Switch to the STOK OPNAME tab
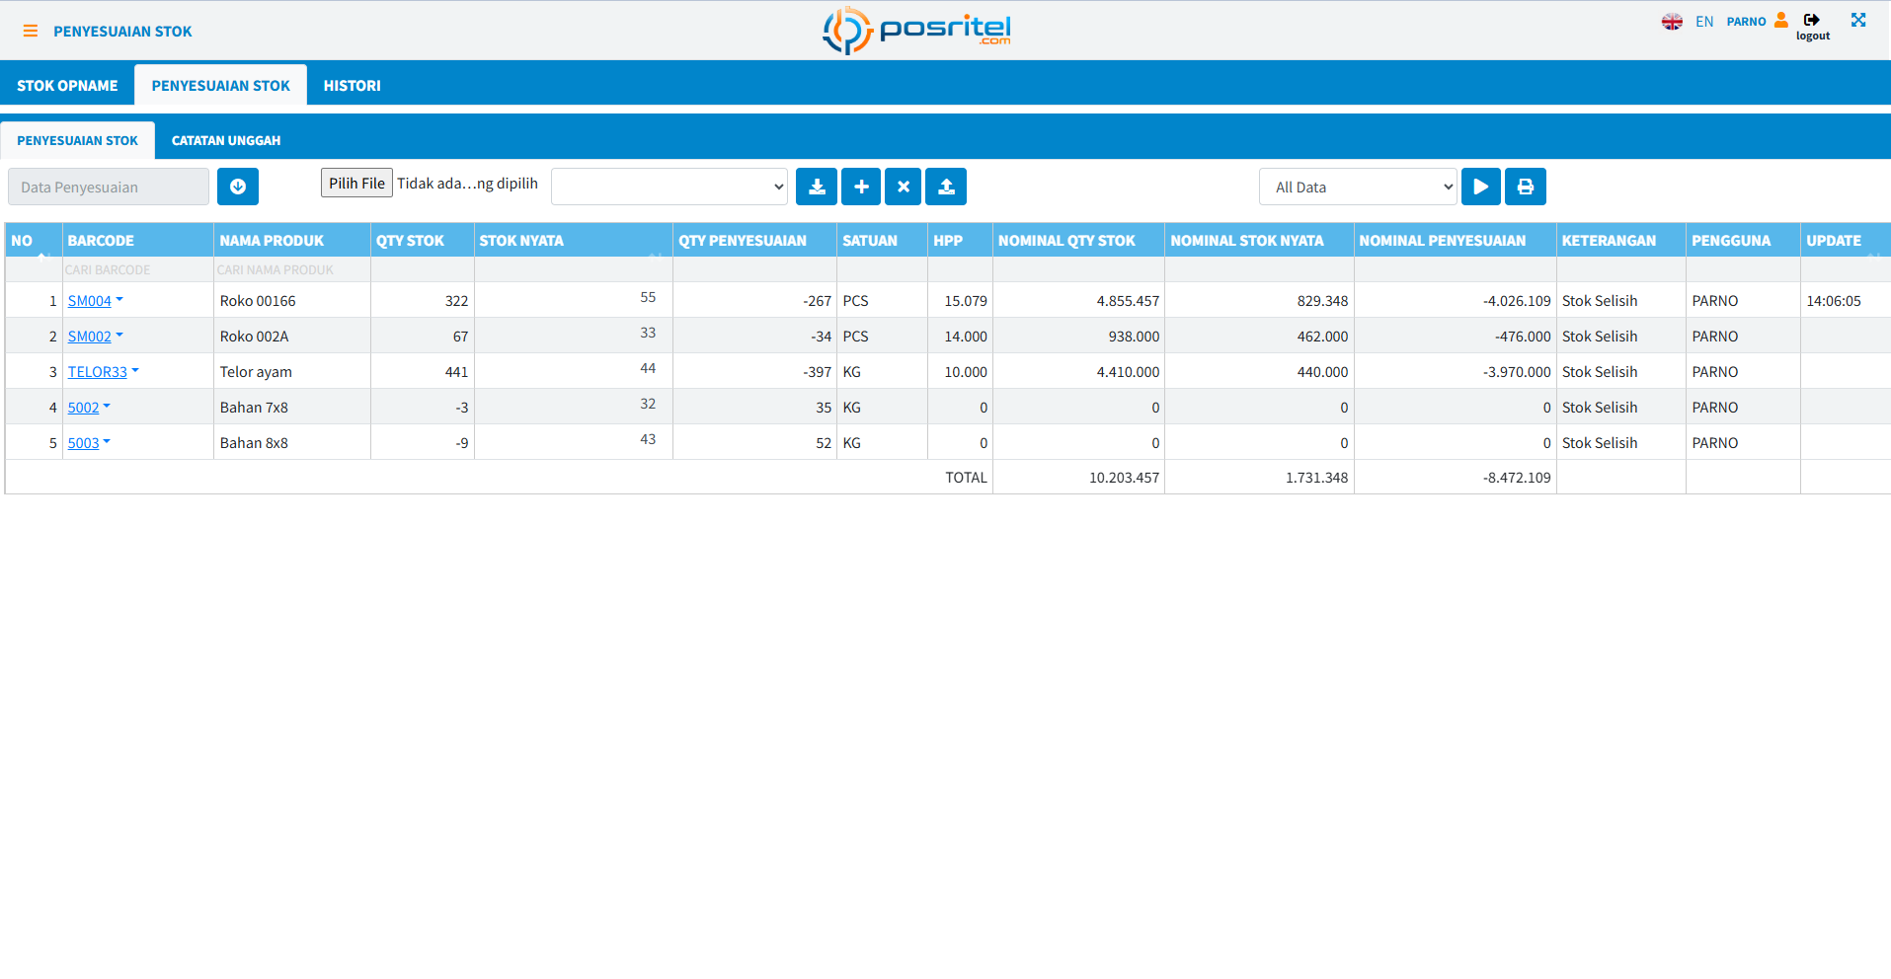The height and width of the screenshot is (979, 1891). click(x=67, y=86)
